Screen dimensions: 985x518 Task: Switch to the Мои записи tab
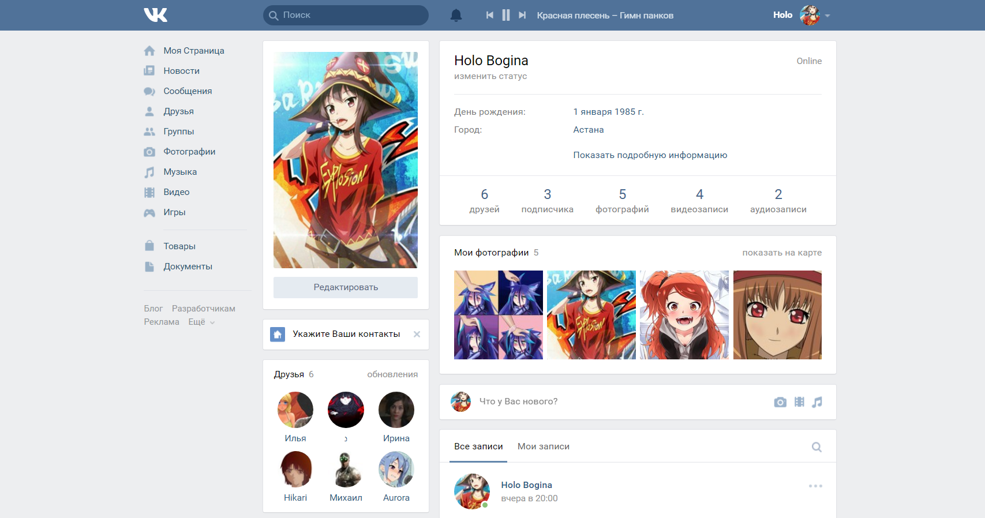click(x=544, y=446)
